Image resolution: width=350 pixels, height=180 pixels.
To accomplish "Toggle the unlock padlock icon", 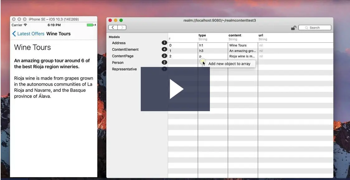I will coord(294,28).
